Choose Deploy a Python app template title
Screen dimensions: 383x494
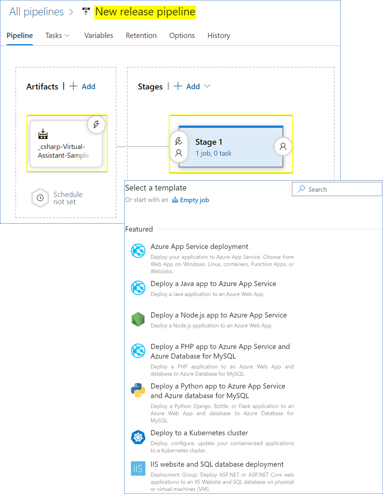pyautogui.click(x=218, y=391)
